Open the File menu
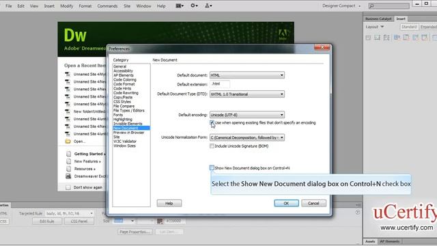 pos(9,6)
